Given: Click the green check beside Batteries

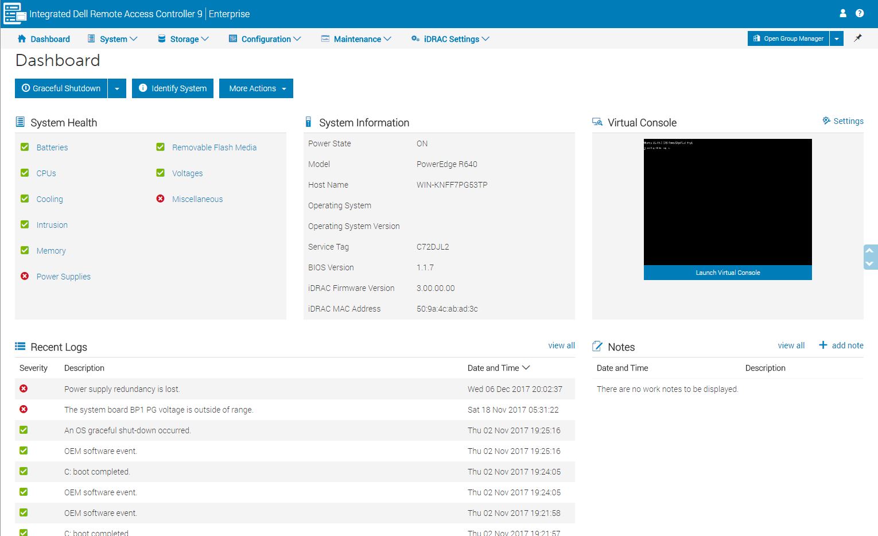Looking at the screenshot, I should (25, 147).
